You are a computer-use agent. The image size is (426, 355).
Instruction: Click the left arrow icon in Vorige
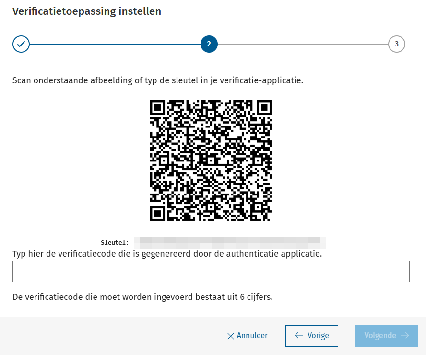[x=299, y=336]
